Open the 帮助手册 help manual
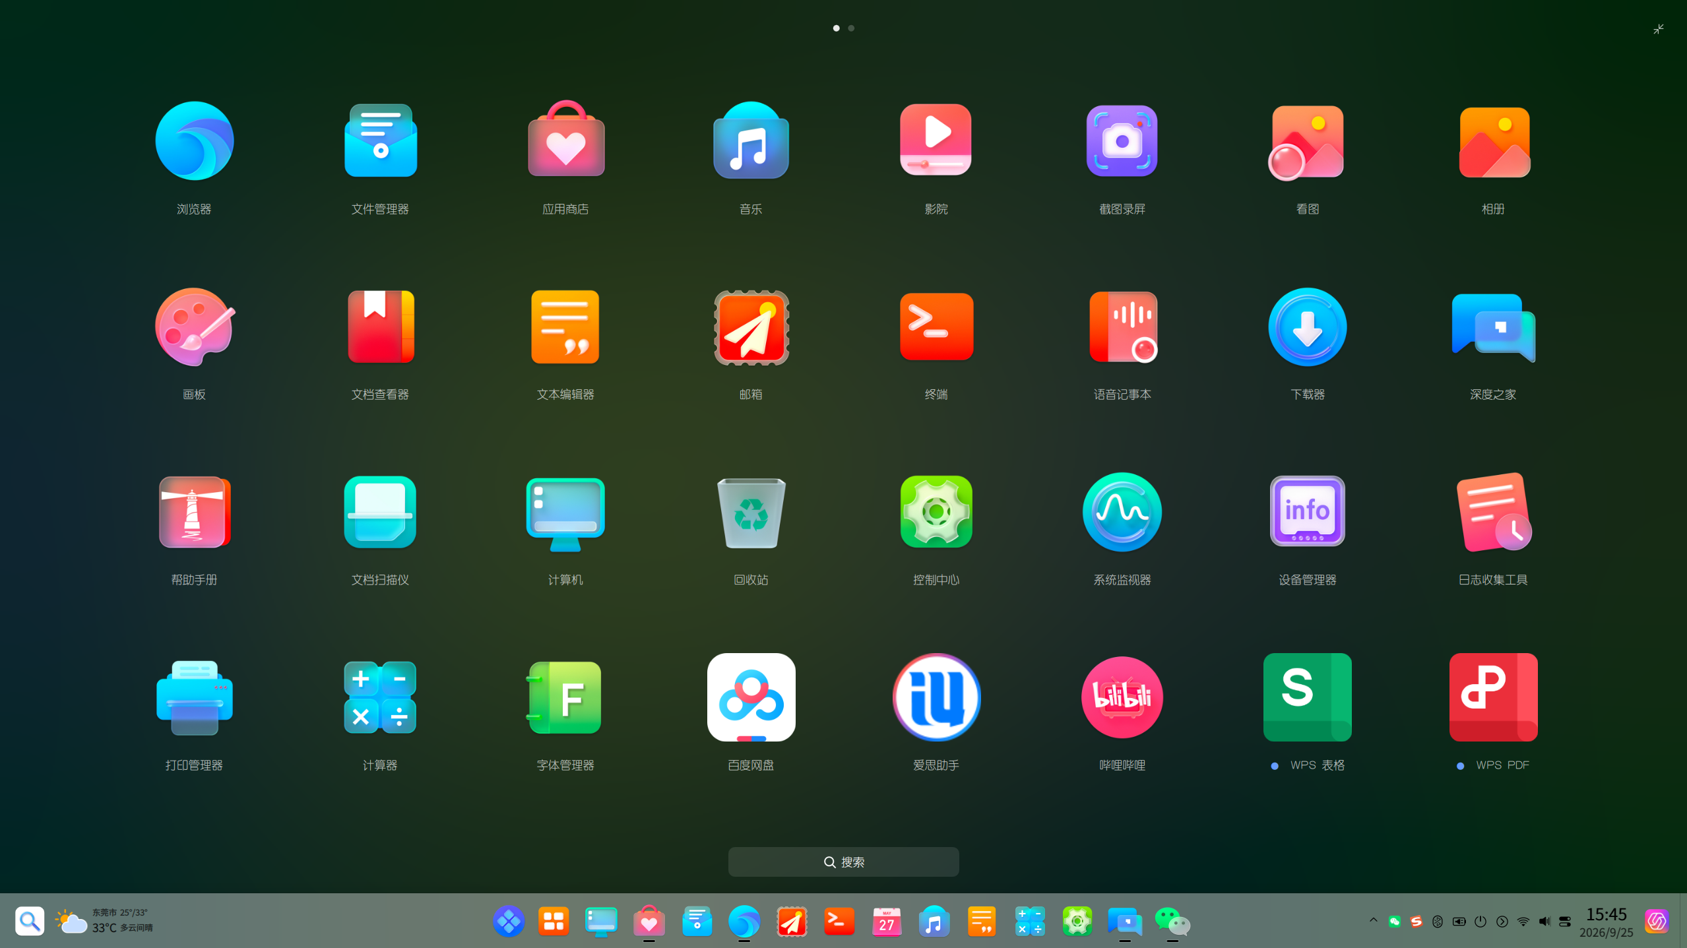This screenshot has height=948, width=1687. [x=194, y=512]
